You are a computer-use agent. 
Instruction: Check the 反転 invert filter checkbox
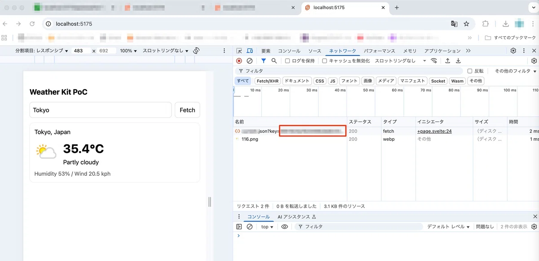coord(470,71)
